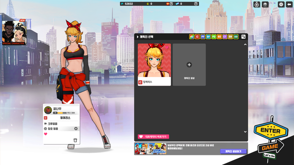This screenshot has height=165, width=294.
Task: Click the back arrow icon
Action: [289, 4]
